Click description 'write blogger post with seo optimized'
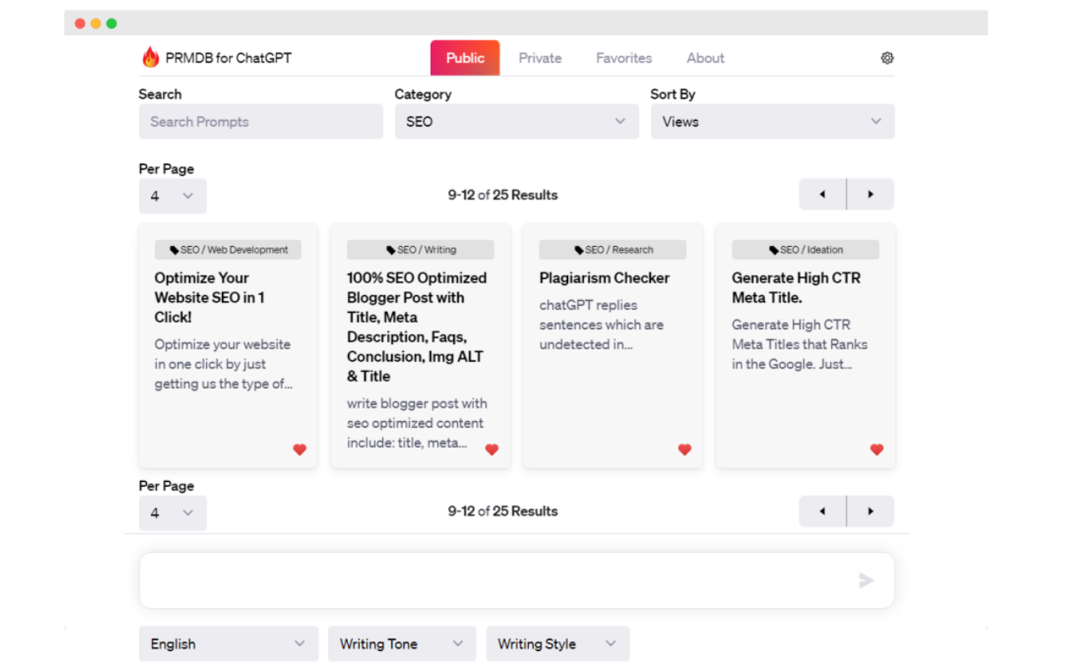Image resolution: width=1068 pixels, height=667 pixels. click(x=417, y=423)
